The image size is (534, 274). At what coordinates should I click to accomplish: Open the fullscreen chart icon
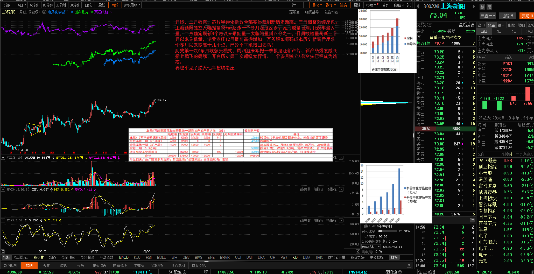click(410, 5)
